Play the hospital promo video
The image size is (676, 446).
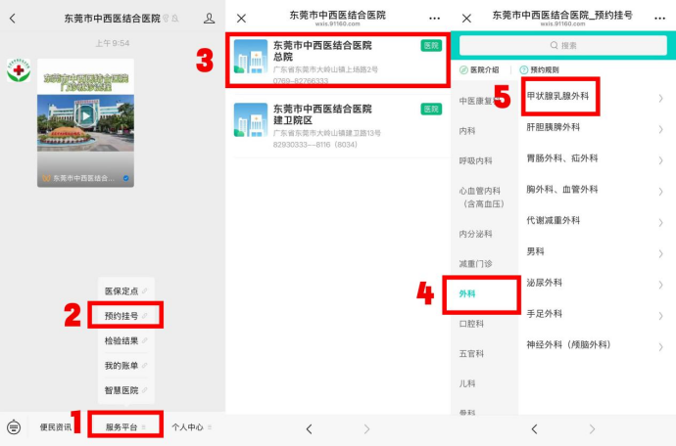pos(85,115)
